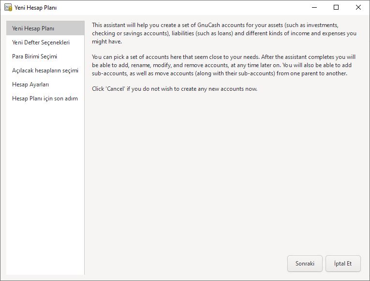Click the first paragraph about GnuCash accounts
The height and width of the screenshot is (281, 370).
224,33
